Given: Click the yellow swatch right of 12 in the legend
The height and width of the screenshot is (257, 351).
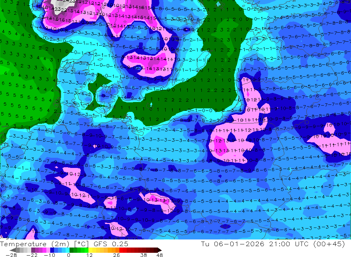Looking at the screenshot, I should (91, 250).
